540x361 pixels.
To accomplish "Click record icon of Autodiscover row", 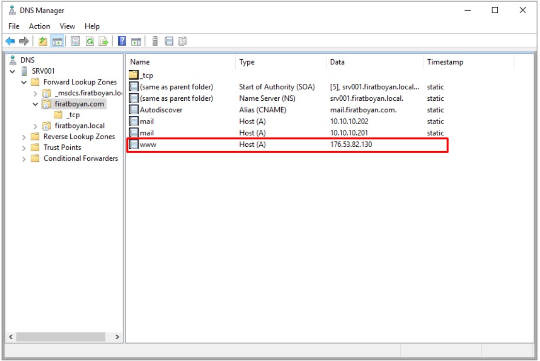I will coord(134,110).
